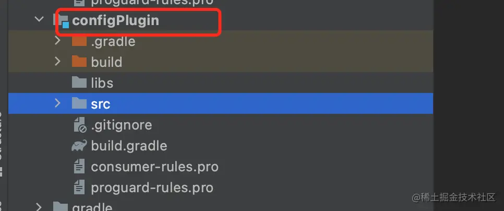Expand the src folder arrow

[57, 103]
